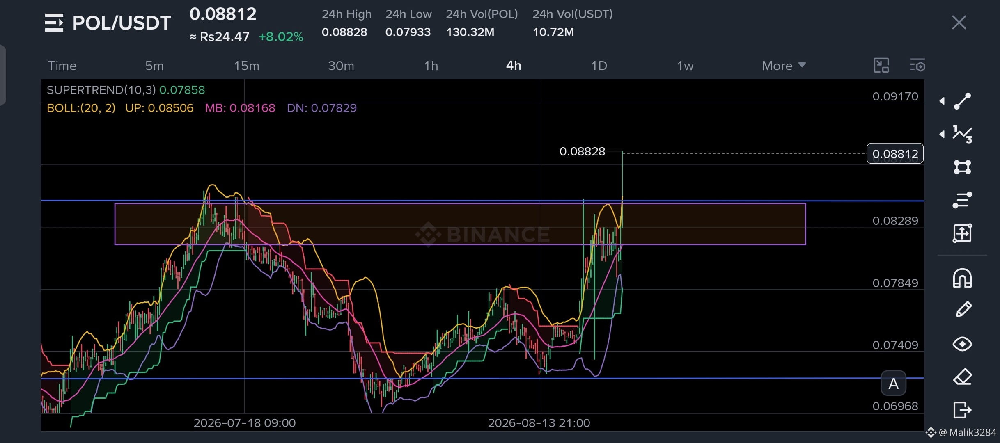1000x443 pixels.
Task: Click the current price tag 0.08812 on axis
Action: [895, 154]
